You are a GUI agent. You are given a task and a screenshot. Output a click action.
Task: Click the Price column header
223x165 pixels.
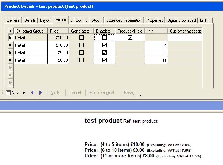pos(58,31)
